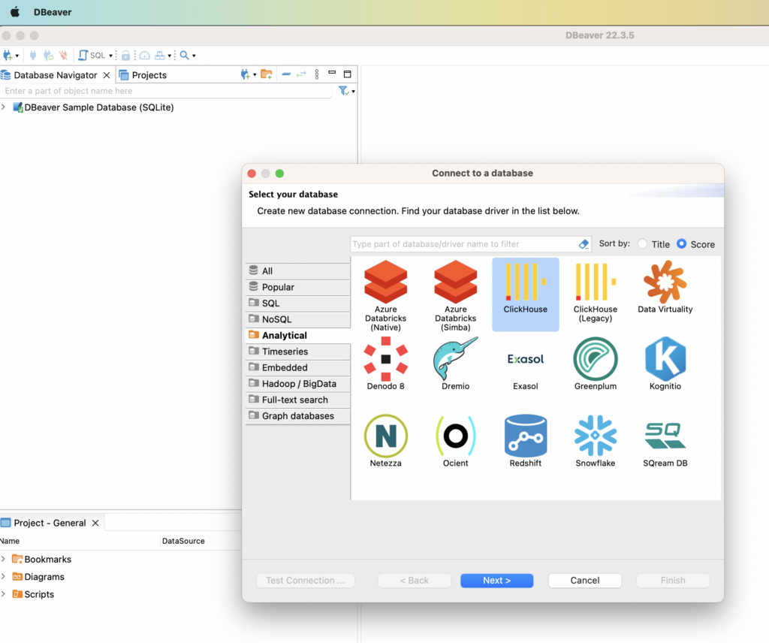Screen dimensions: 769x643
Task: Select the Greenplum driver
Action: (596, 364)
